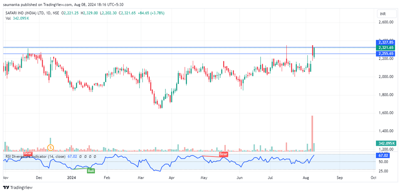Click the 2,255.65 price line label
The image size is (401, 193).
click(x=386, y=54)
